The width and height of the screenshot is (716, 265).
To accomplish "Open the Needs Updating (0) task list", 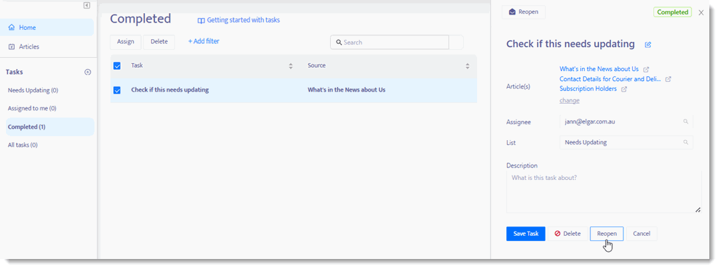I will [33, 90].
